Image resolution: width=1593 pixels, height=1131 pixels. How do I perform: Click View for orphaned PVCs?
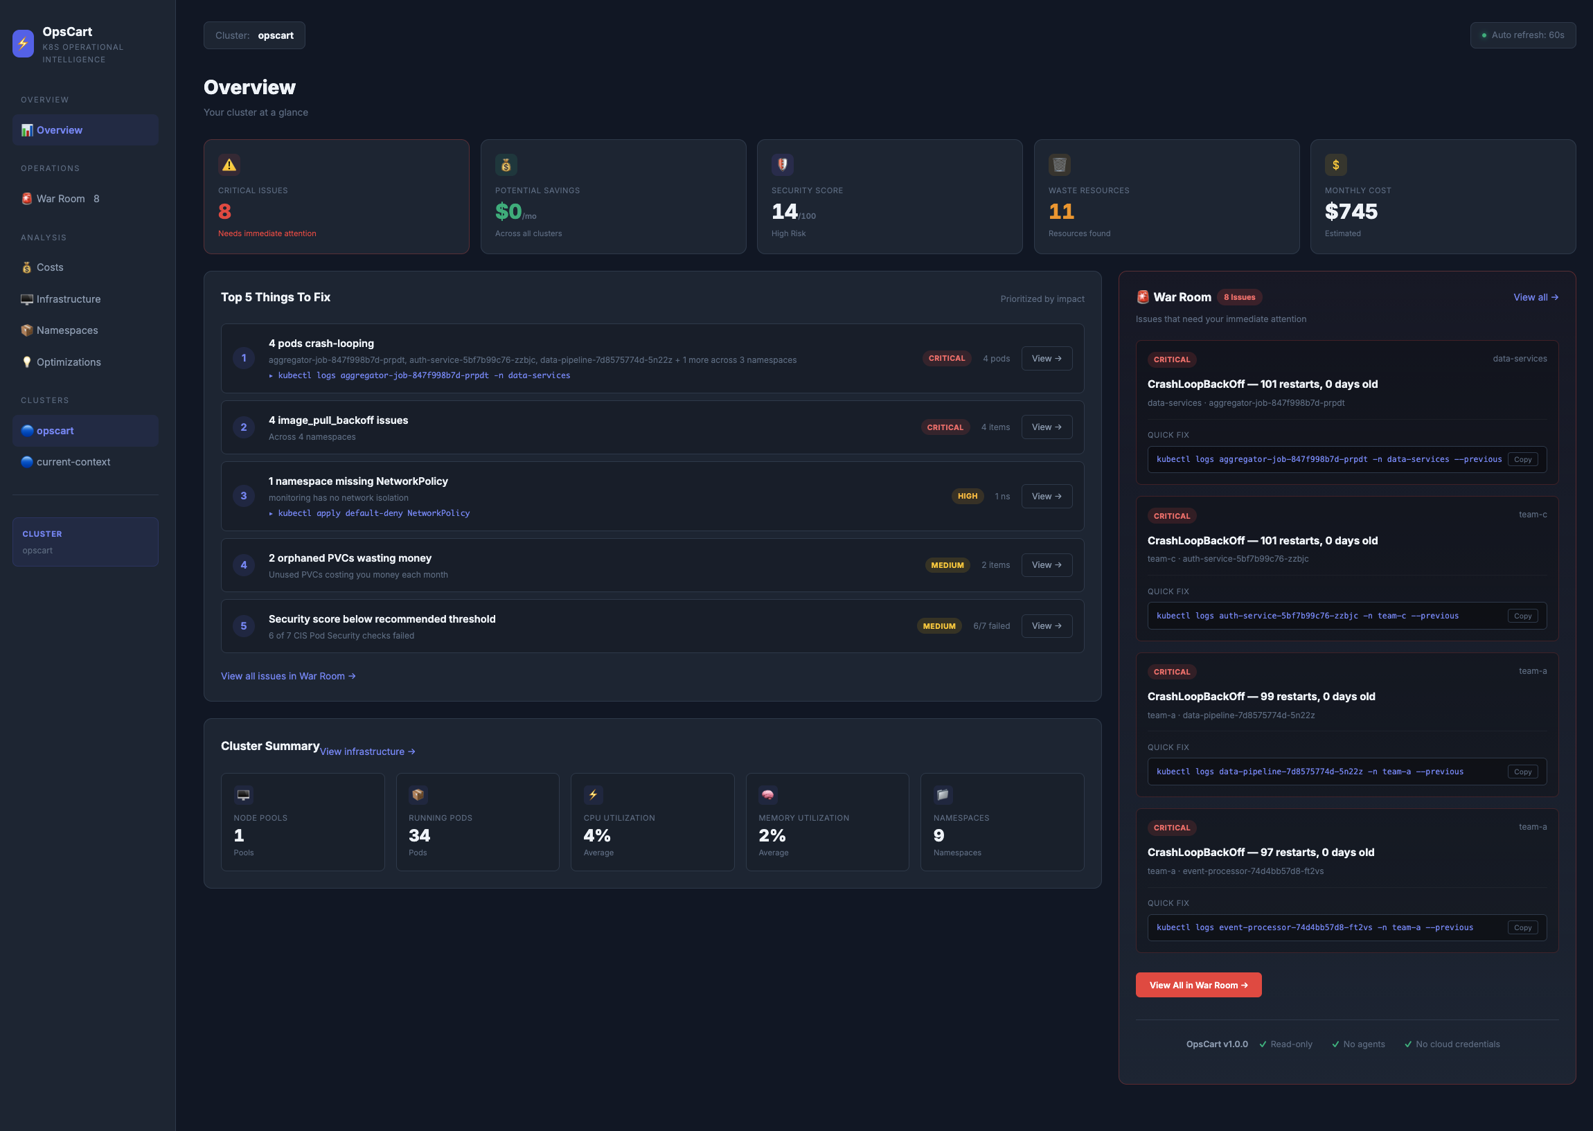(x=1047, y=564)
